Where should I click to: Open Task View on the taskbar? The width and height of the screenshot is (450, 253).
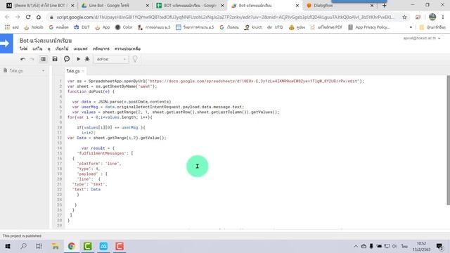pos(39,246)
